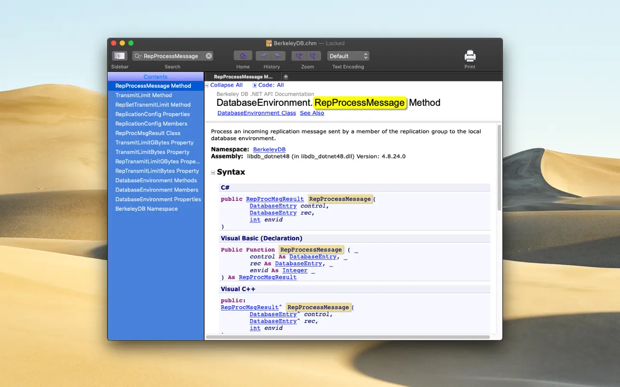Open the search options magnifier menu
The width and height of the screenshot is (620, 387).
[138, 56]
